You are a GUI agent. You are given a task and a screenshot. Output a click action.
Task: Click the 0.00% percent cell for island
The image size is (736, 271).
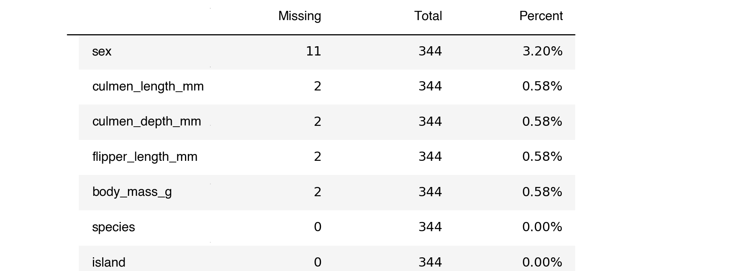[x=542, y=262]
